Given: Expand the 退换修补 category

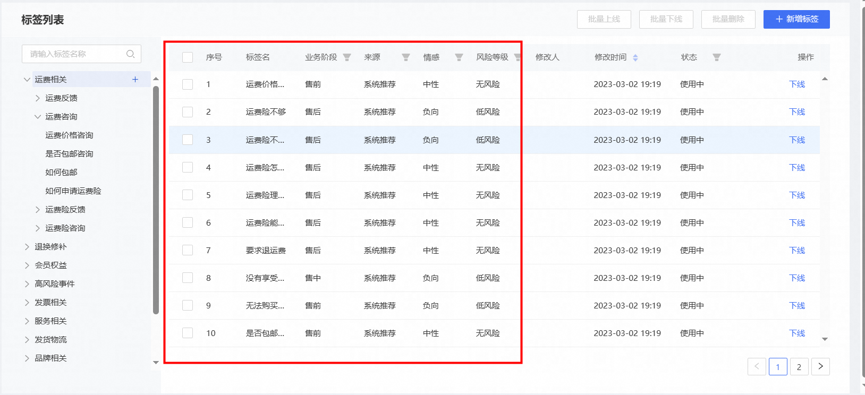Looking at the screenshot, I should tap(27, 246).
